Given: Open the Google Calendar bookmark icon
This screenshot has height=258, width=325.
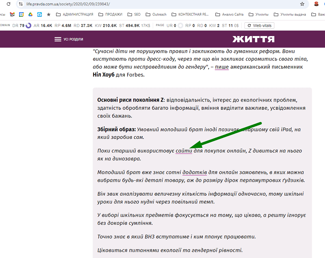Looking at the screenshot, I should pos(22,14).
